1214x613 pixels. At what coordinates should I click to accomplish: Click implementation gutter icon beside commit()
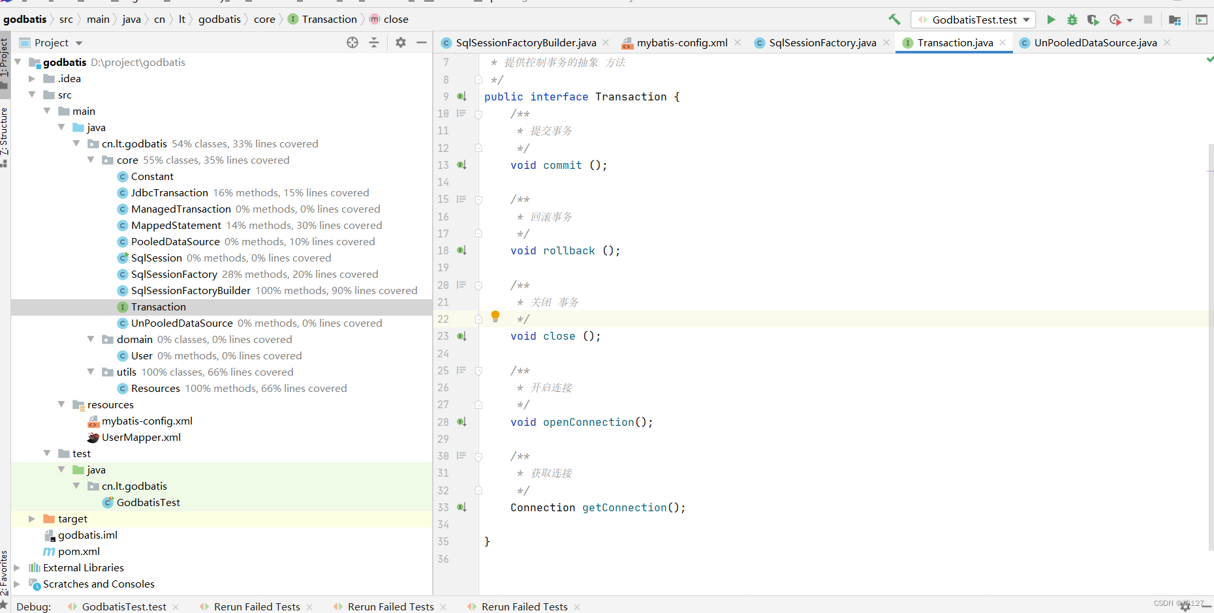461,165
